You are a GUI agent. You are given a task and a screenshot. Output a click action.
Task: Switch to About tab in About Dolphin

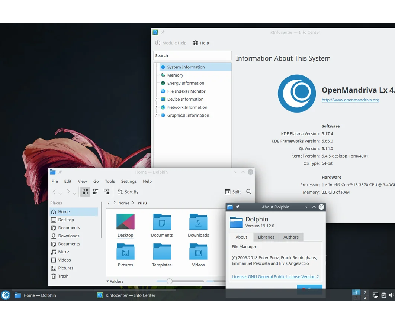(x=241, y=237)
